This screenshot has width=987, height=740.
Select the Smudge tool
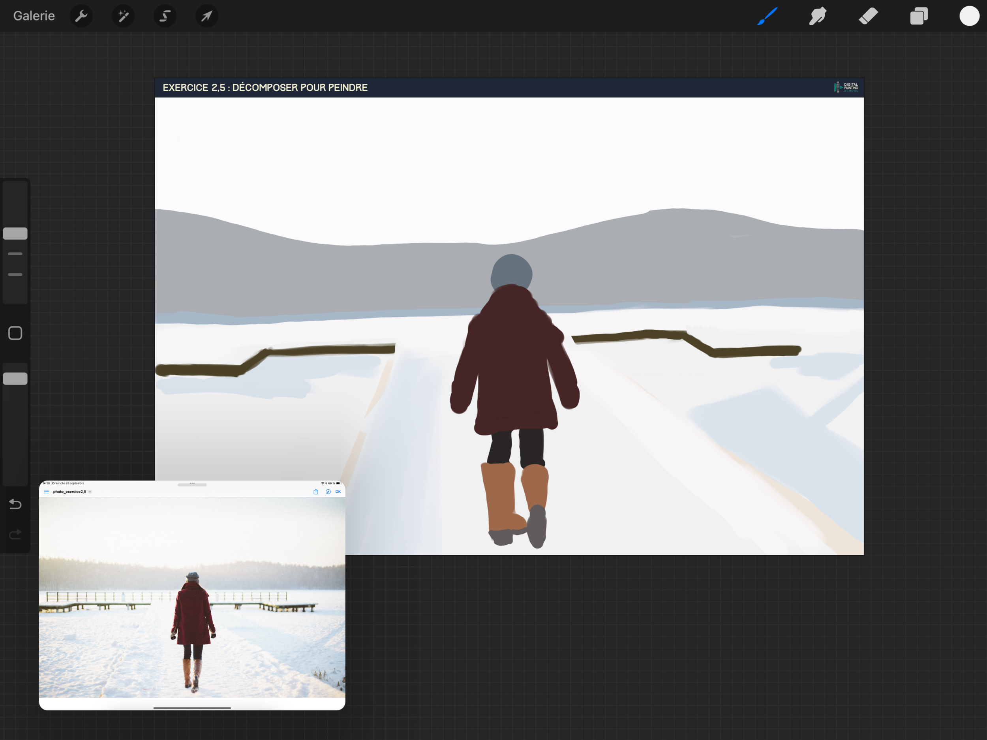click(818, 16)
